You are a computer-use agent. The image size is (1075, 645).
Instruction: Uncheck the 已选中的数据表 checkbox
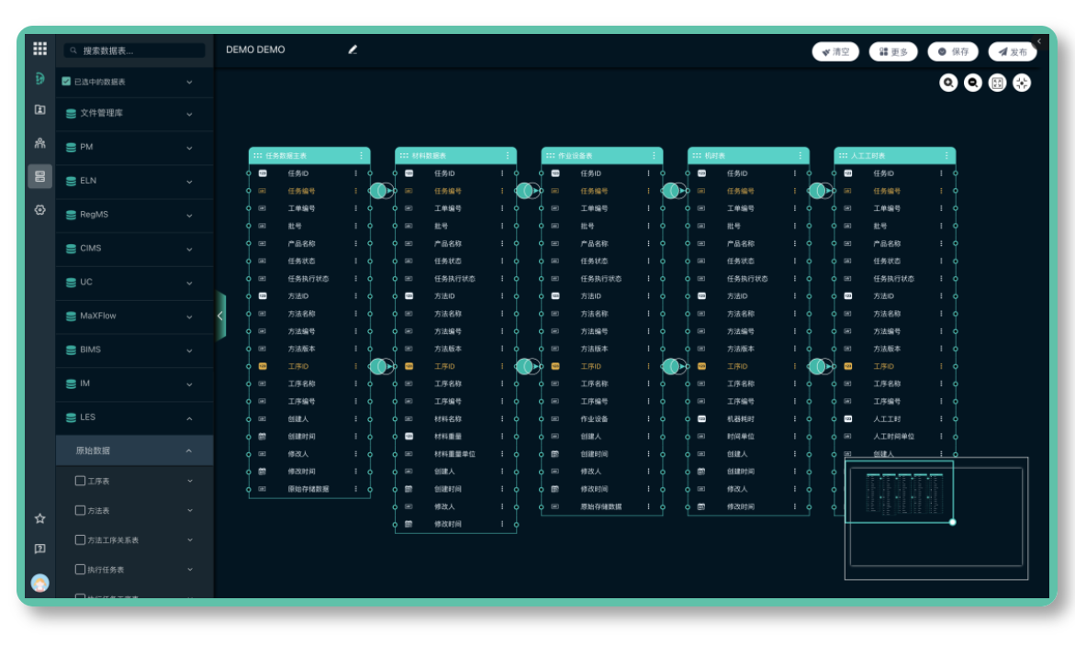point(66,82)
